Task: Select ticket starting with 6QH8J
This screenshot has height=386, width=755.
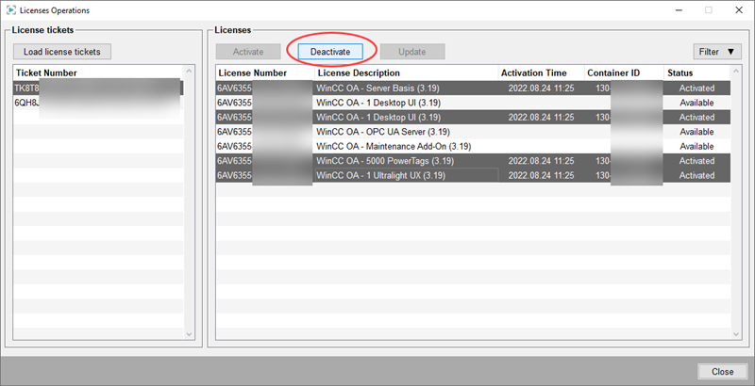Action: (98, 103)
